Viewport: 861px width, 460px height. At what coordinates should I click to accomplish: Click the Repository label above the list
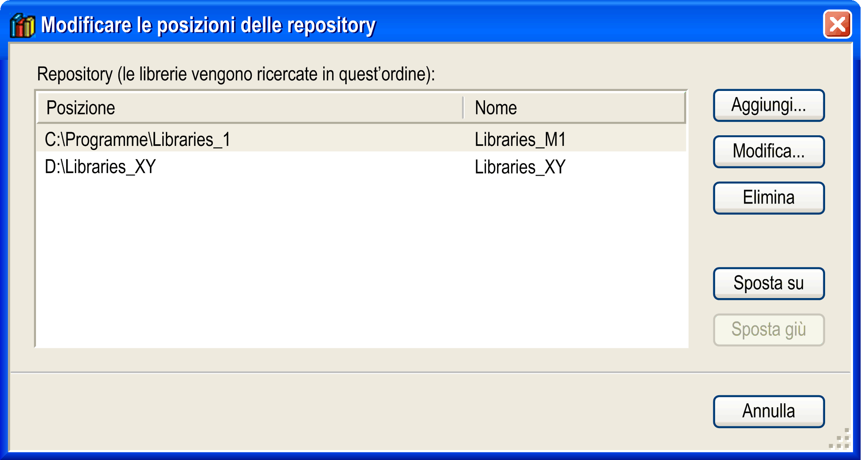tap(236, 74)
